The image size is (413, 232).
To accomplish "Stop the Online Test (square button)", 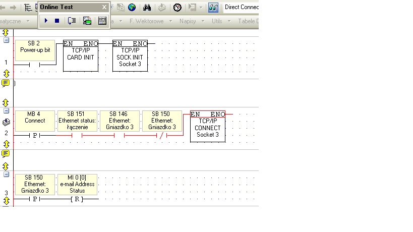I will click(x=57, y=21).
